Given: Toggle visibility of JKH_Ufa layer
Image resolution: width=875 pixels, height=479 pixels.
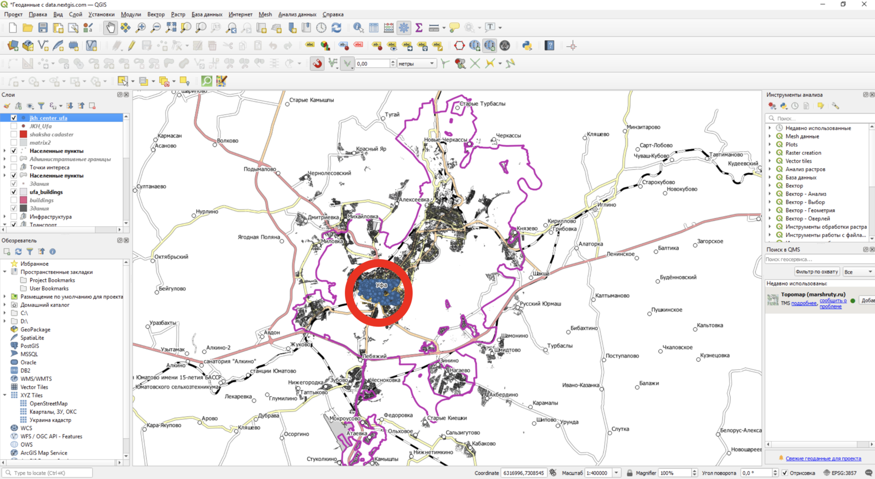Looking at the screenshot, I should pyautogui.click(x=14, y=126).
